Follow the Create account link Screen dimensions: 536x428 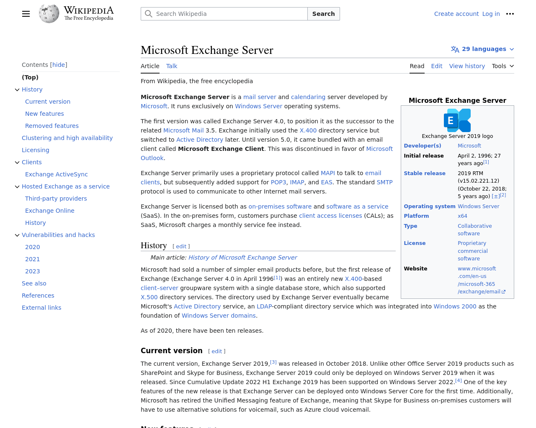coord(456,14)
